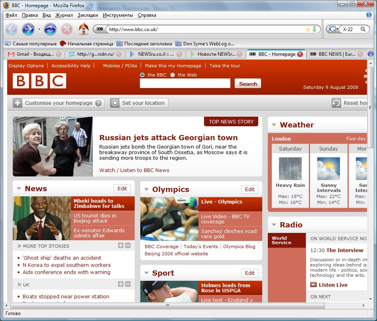
Task: Open the Home page button
Action: pos(83,29)
